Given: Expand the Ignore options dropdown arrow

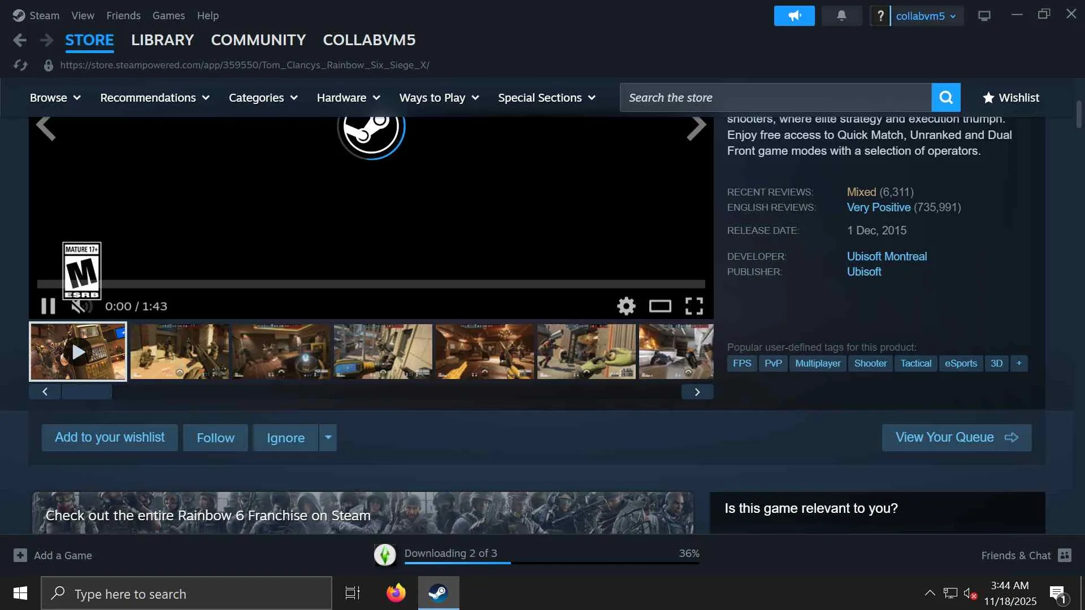Looking at the screenshot, I should click(328, 438).
